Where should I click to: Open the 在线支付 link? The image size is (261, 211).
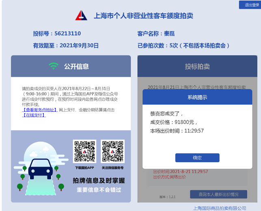pyautogui.click(x=34, y=115)
